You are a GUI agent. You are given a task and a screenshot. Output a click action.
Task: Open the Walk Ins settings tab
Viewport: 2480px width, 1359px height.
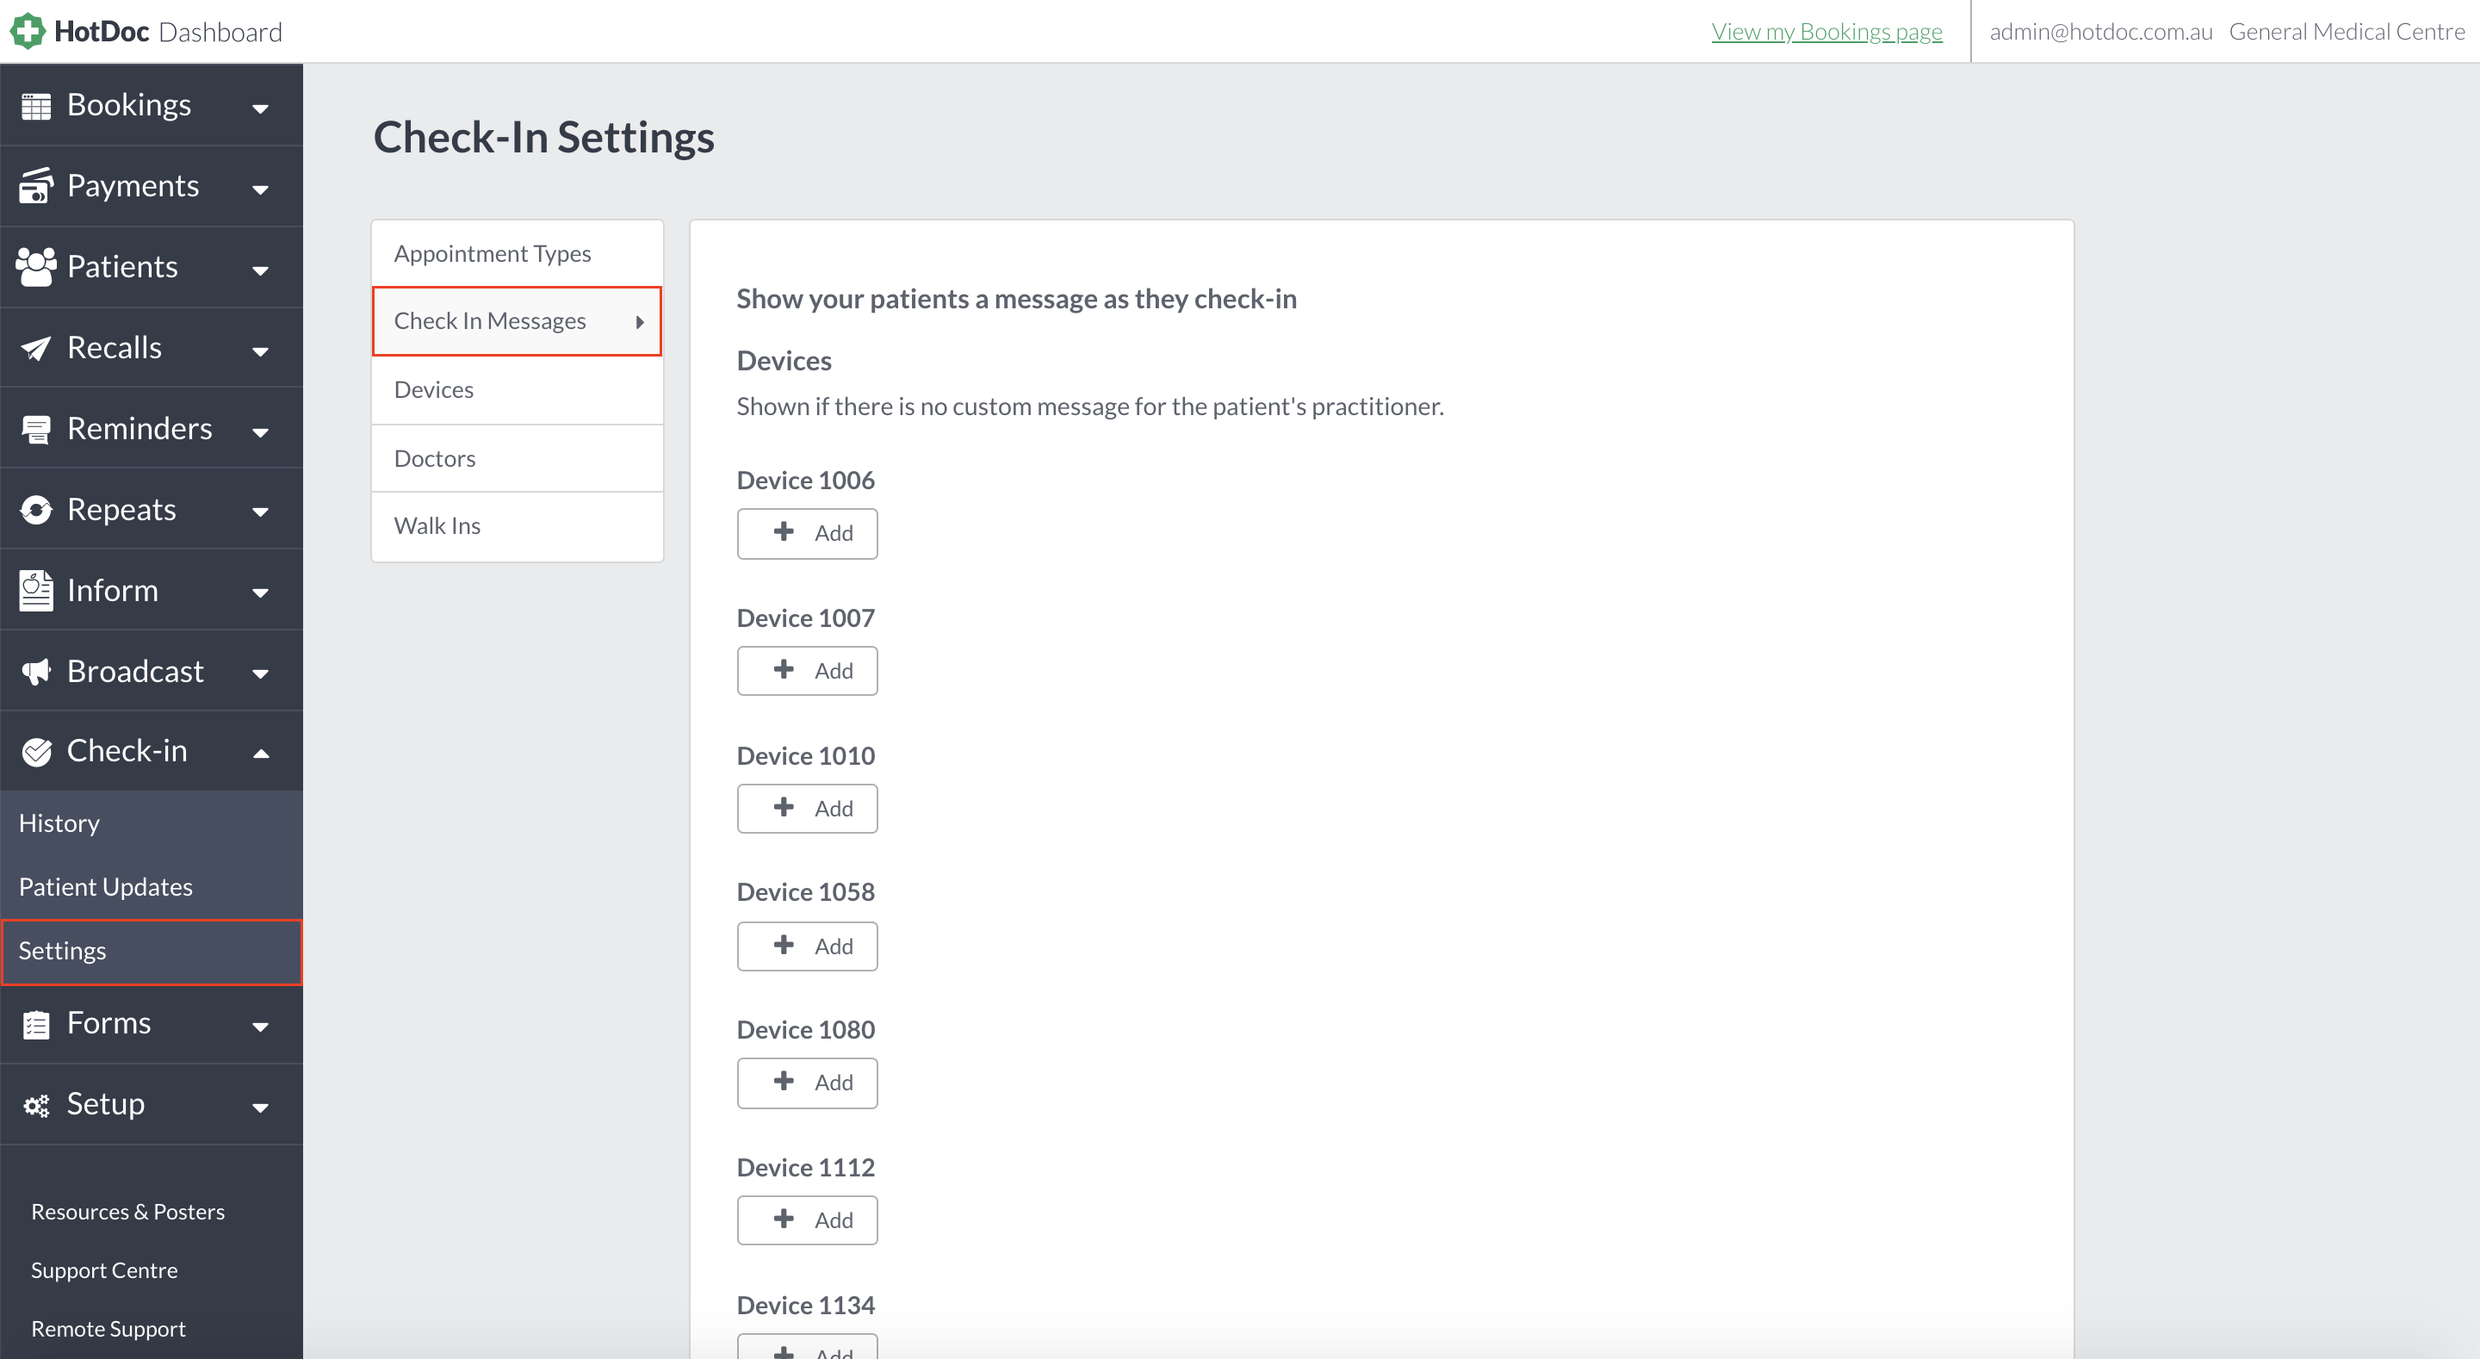(517, 526)
